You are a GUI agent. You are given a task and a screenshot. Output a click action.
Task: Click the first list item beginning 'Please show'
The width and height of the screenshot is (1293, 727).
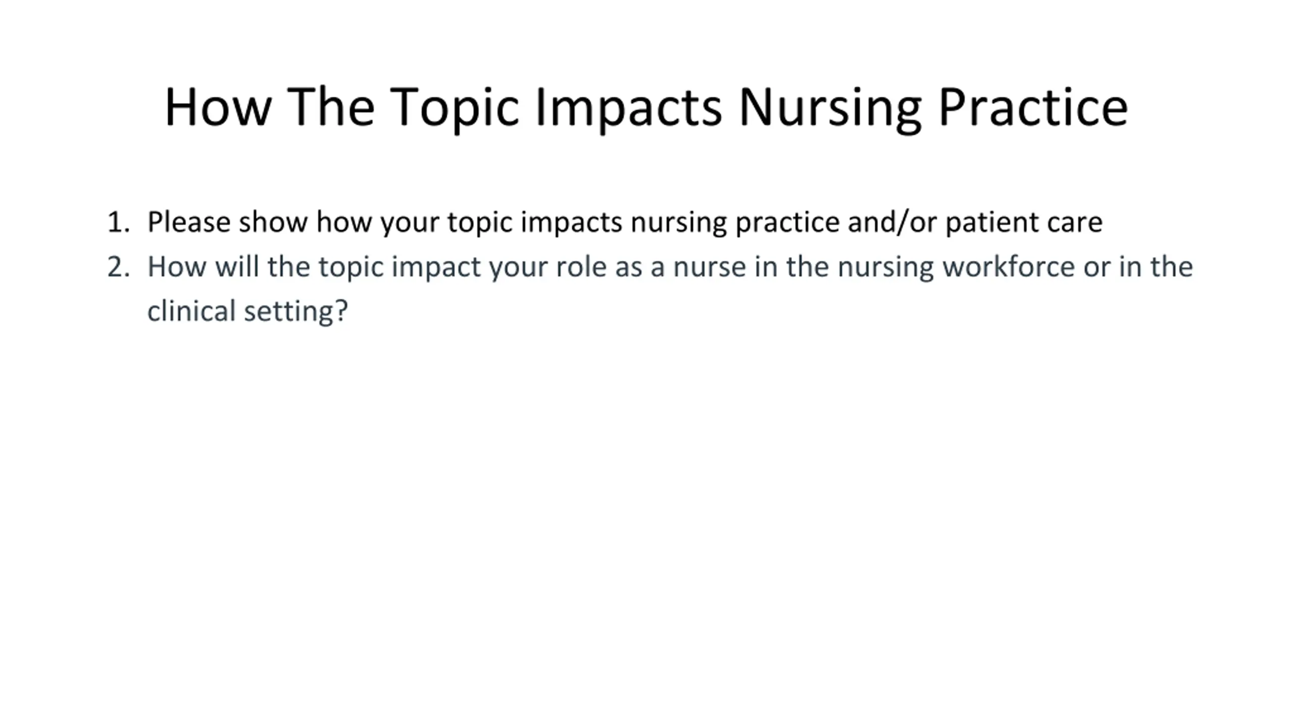coord(625,222)
